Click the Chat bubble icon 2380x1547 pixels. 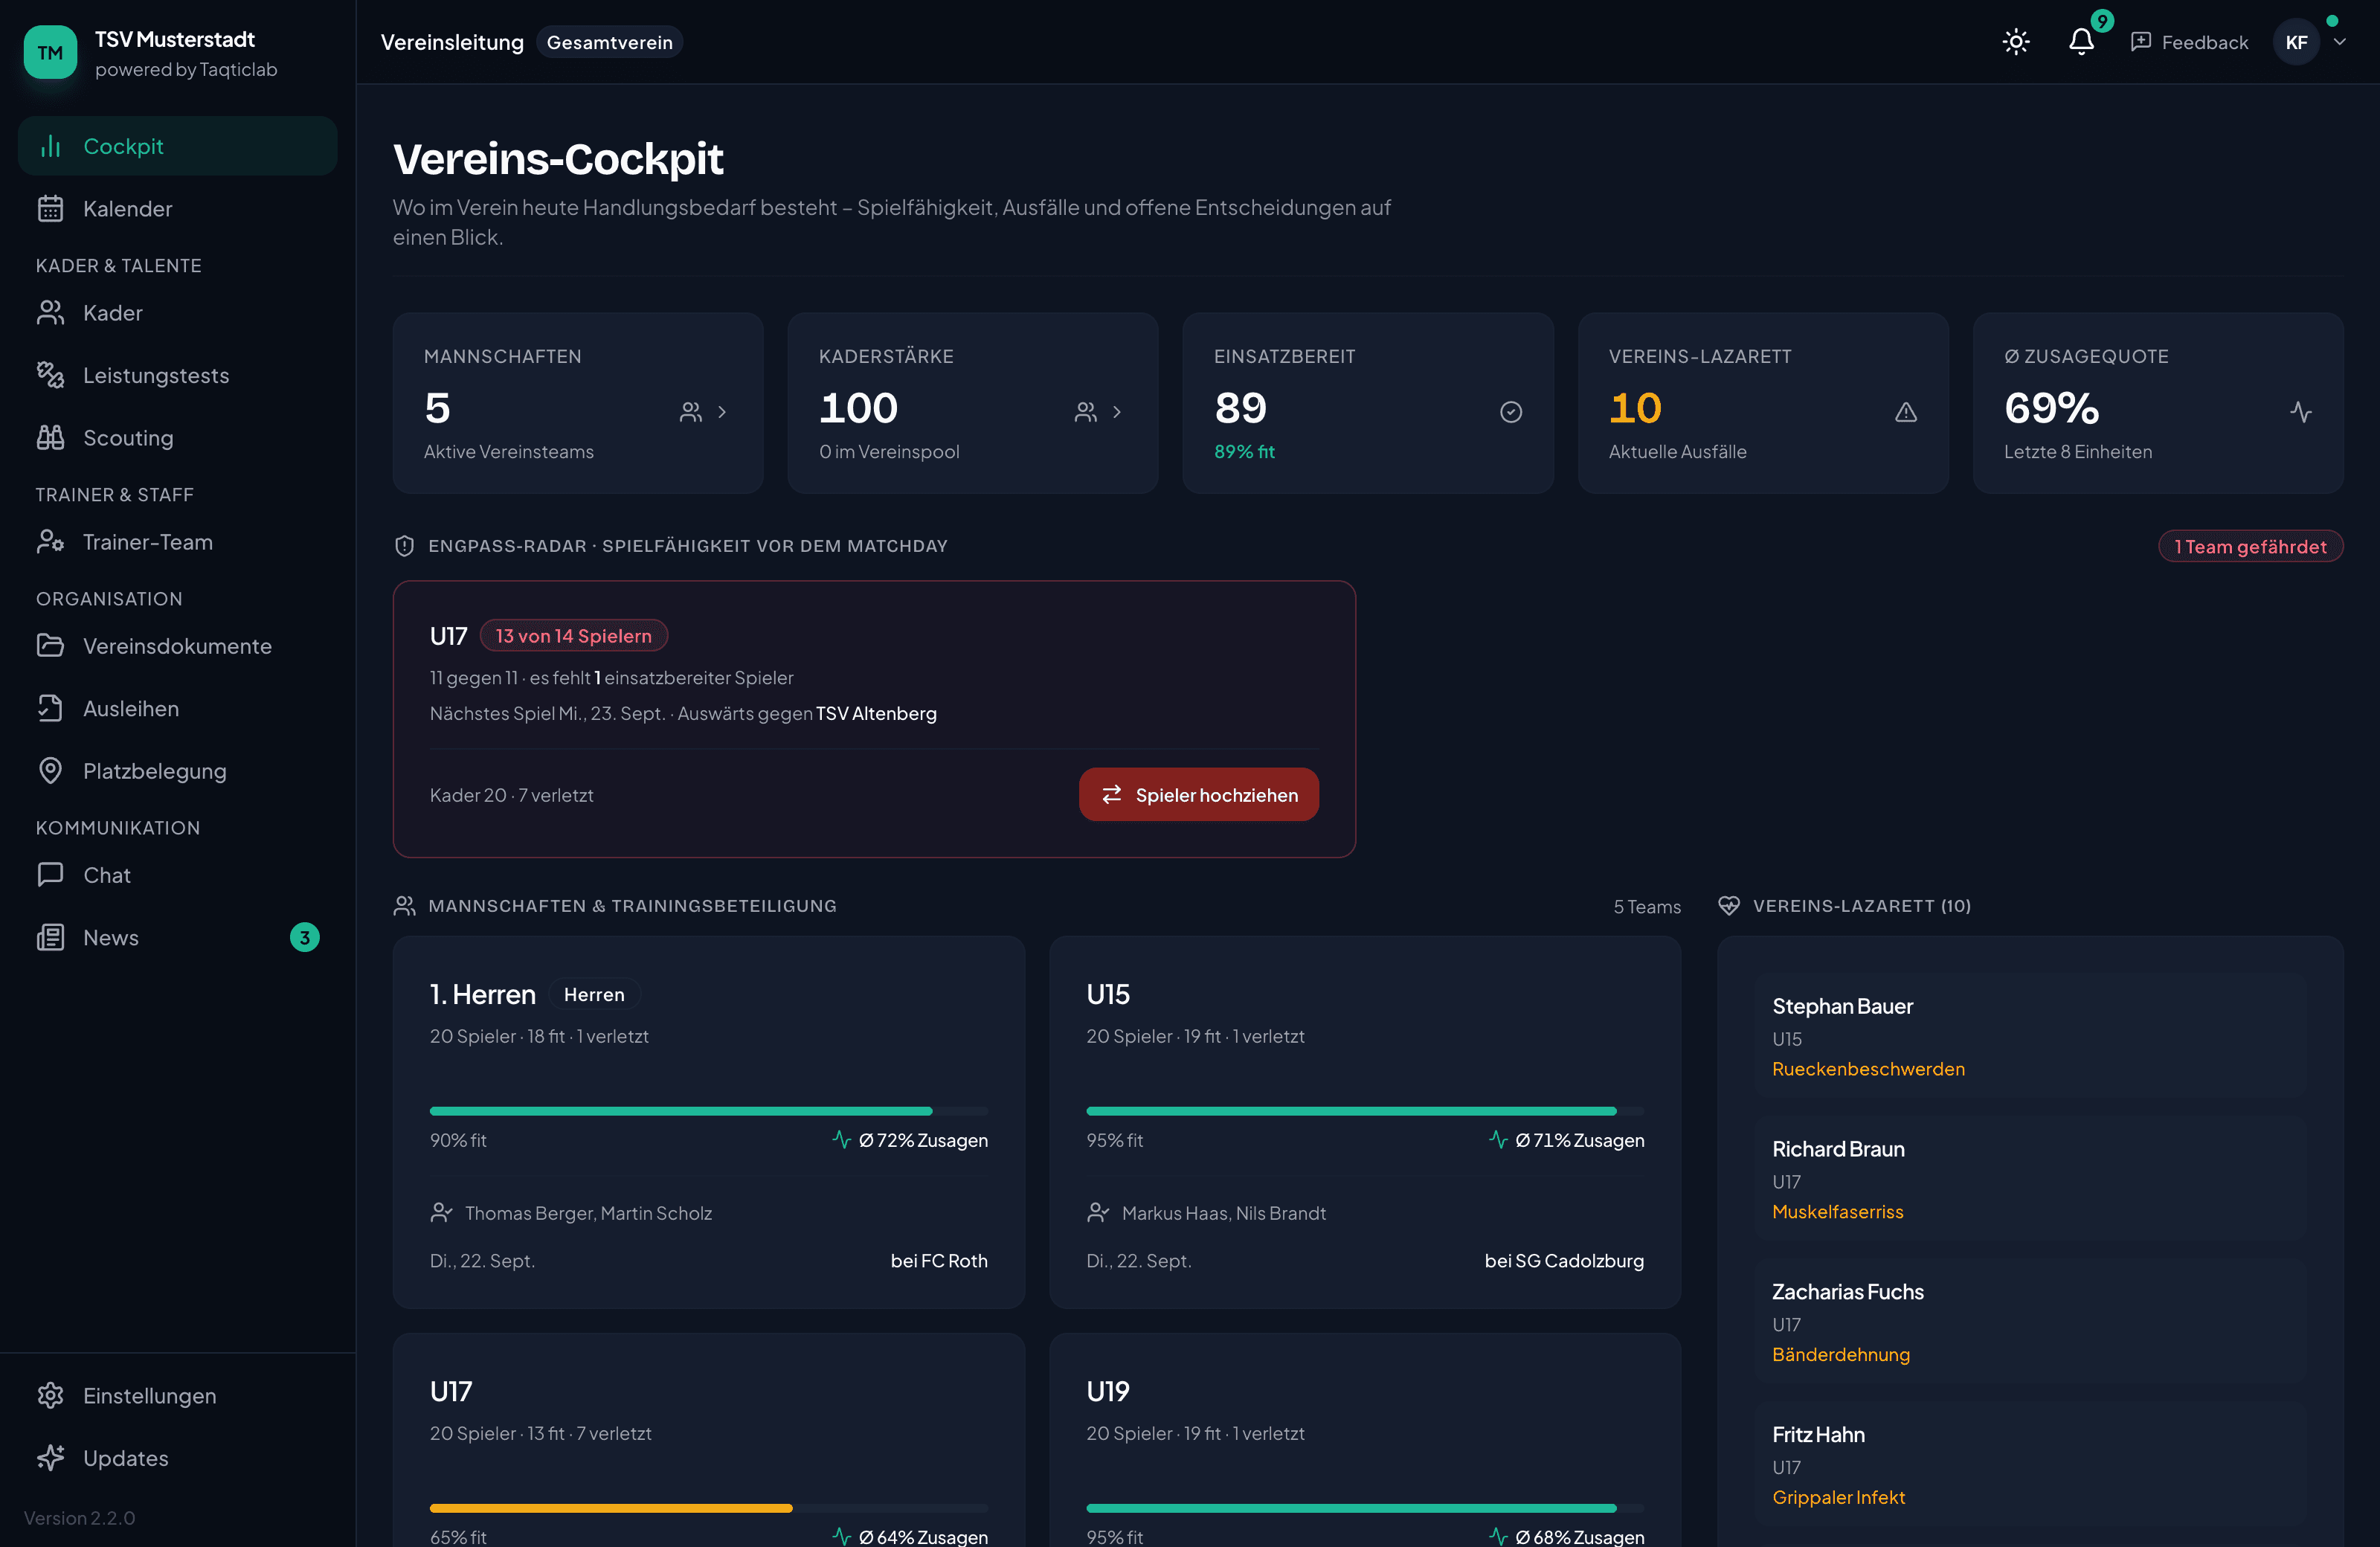pos(50,875)
